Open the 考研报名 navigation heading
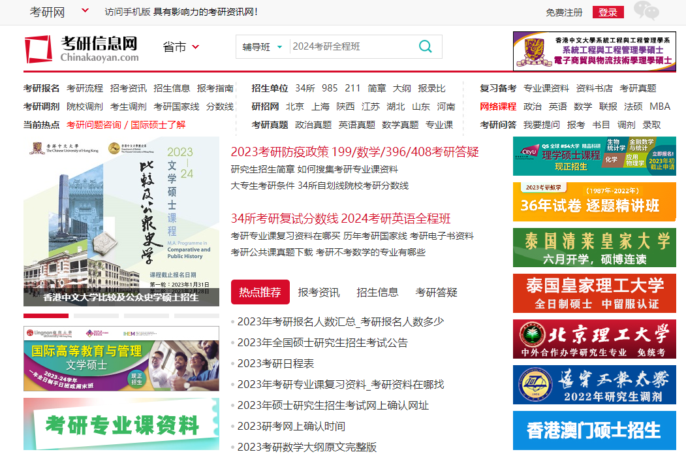Viewport: 686px width, 454px height. coord(42,88)
